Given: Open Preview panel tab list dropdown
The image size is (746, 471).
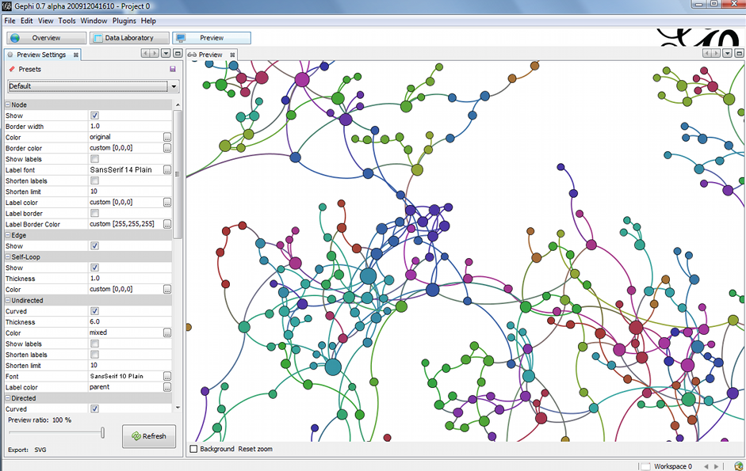Looking at the screenshot, I should 728,54.
